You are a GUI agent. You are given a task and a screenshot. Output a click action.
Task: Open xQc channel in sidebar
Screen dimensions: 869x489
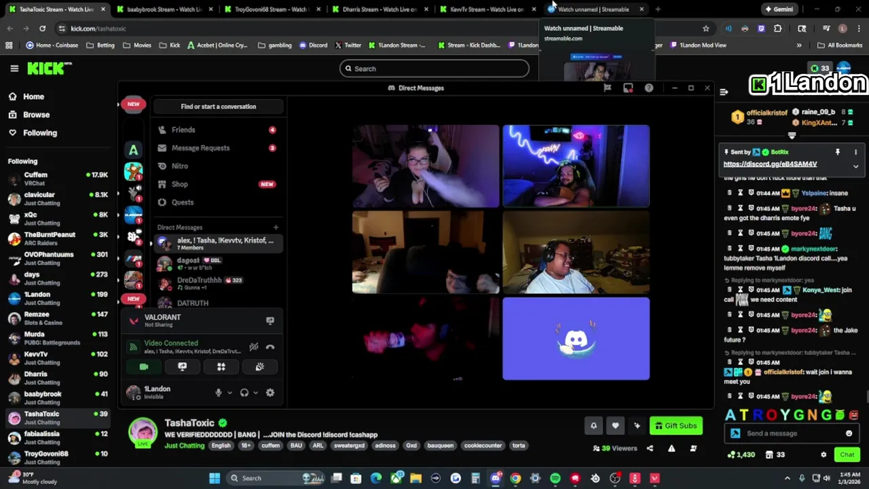pyautogui.click(x=58, y=219)
